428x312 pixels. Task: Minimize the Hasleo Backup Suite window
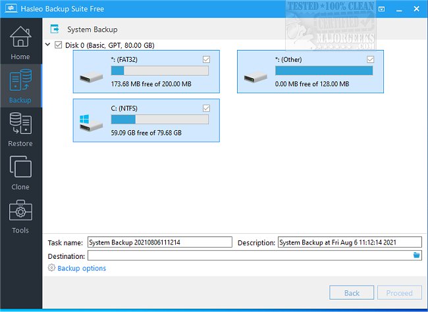point(399,9)
